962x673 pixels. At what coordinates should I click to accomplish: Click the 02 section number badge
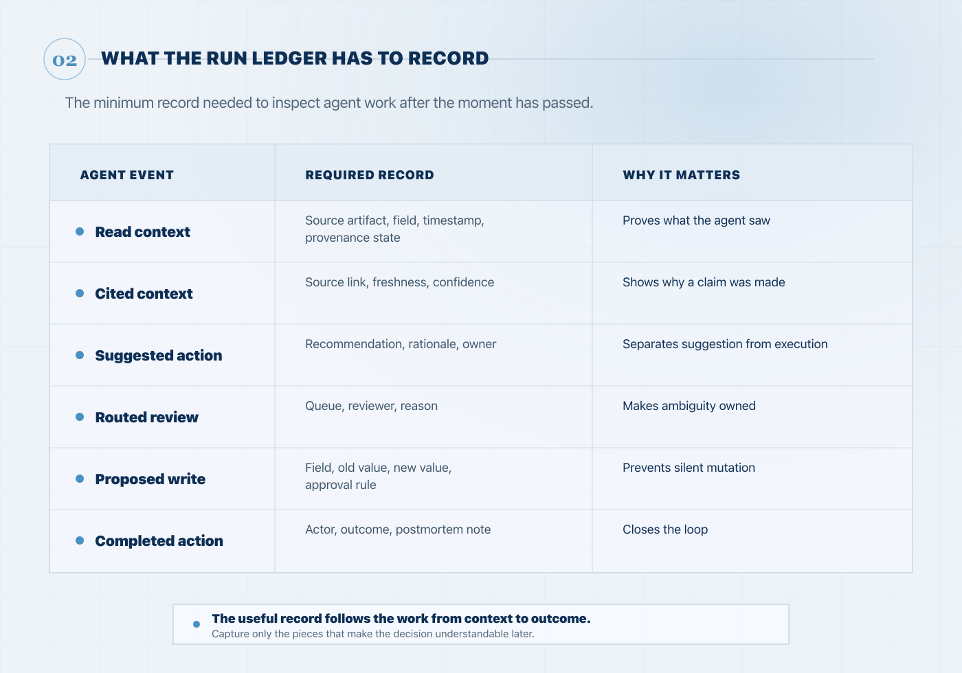pyautogui.click(x=65, y=59)
